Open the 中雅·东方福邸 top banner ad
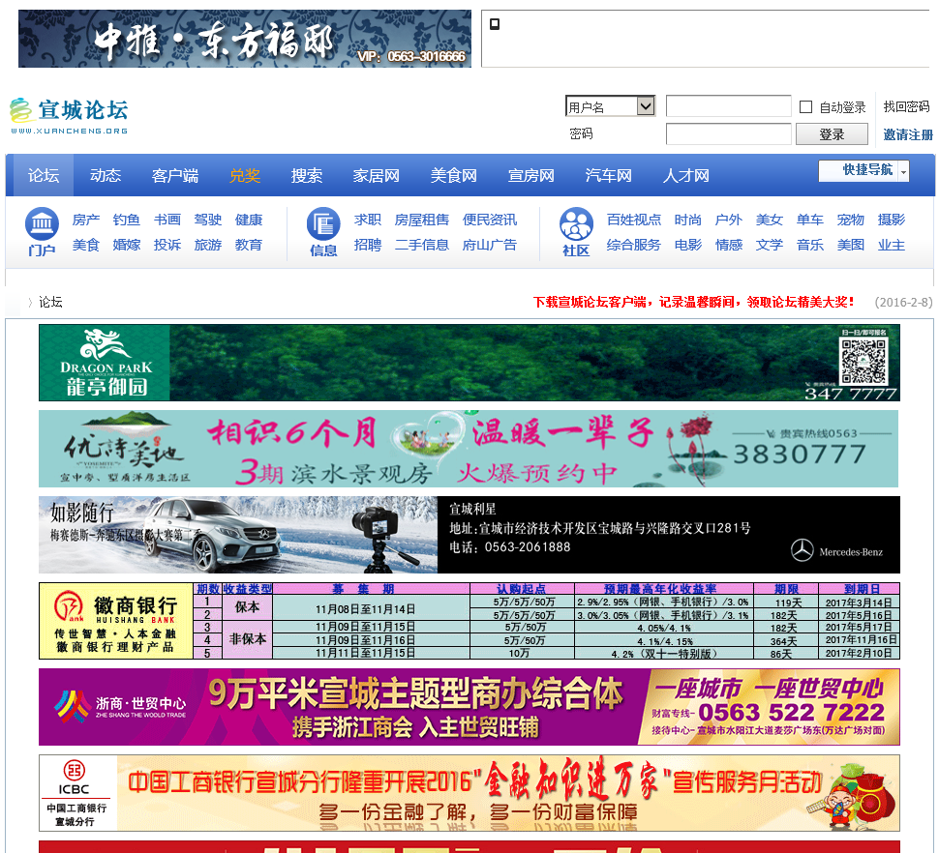The image size is (939, 853). (x=245, y=39)
